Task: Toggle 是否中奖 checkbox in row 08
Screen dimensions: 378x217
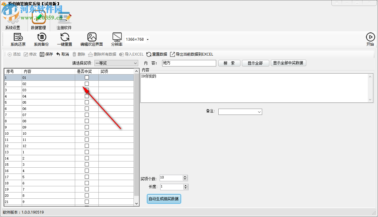Action: (x=87, y=121)
